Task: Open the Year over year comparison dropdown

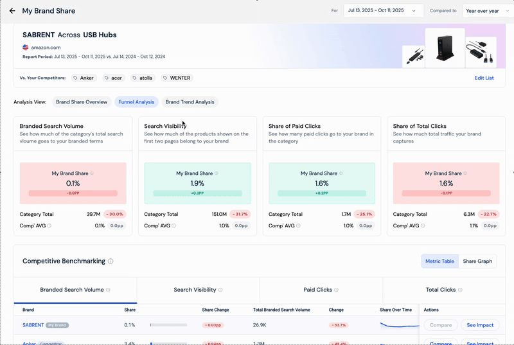Action: click(x=488, y=11)
